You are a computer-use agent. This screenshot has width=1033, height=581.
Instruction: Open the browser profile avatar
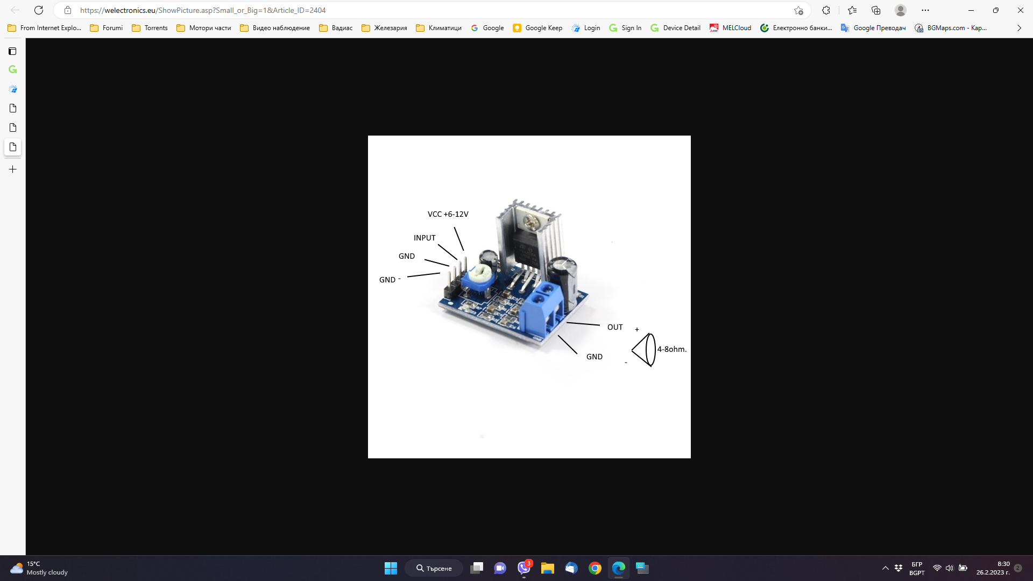tap(900, 10)
